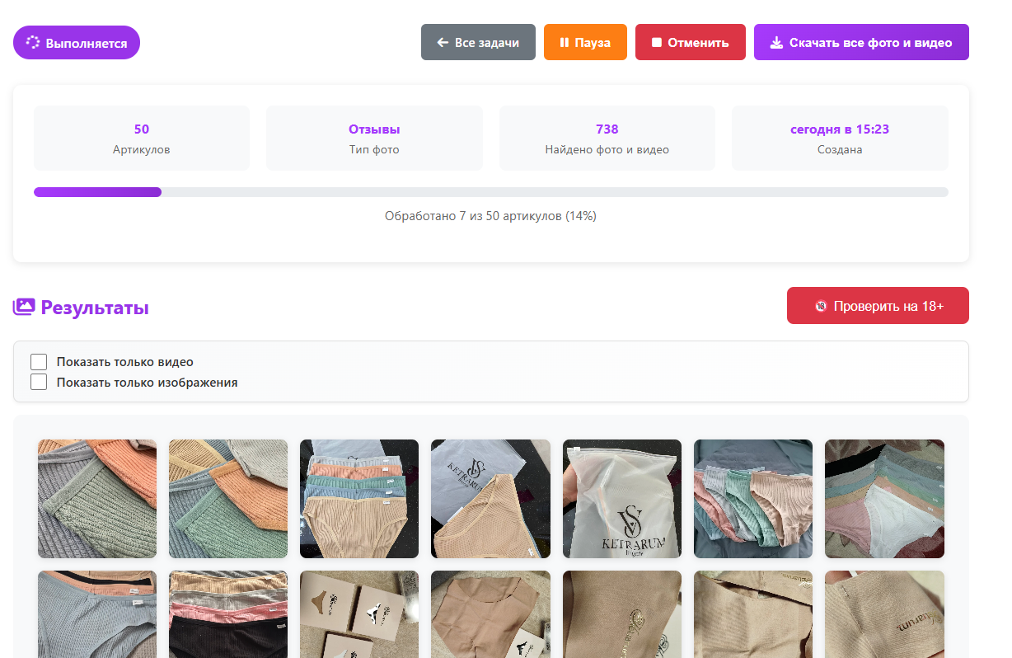Click the Отзывы photo type card

(x=374, y=139)
